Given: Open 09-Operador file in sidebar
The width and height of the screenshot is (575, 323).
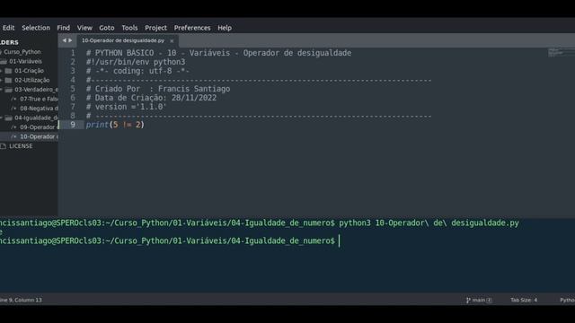Looking at the screenshot, I should pos(38,127).
